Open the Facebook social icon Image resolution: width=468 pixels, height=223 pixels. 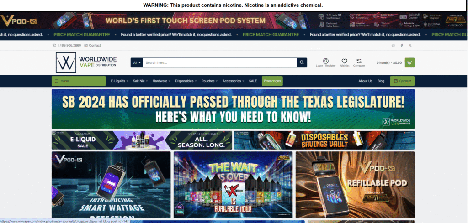coord(402,45)
